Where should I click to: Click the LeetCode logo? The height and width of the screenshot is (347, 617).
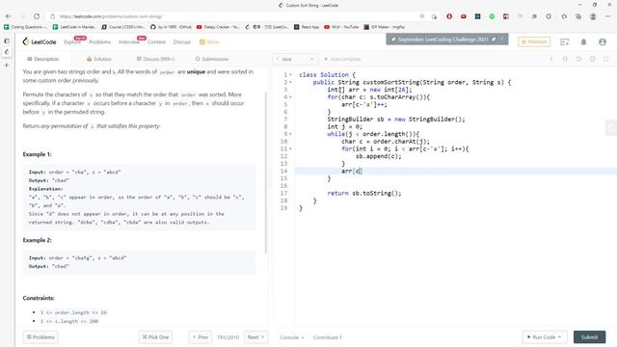(40, 41)
